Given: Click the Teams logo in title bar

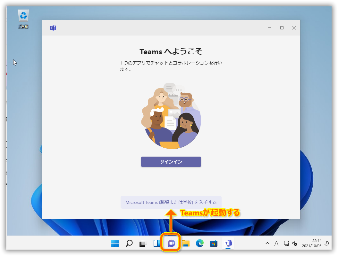Looking at the screenshot, I should point(53,28).
